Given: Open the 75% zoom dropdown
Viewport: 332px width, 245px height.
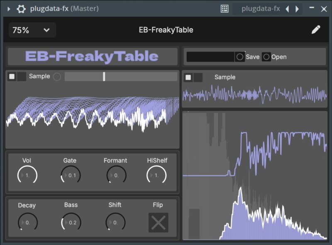Looking at the screenshot, I should (x=32, y=30).
